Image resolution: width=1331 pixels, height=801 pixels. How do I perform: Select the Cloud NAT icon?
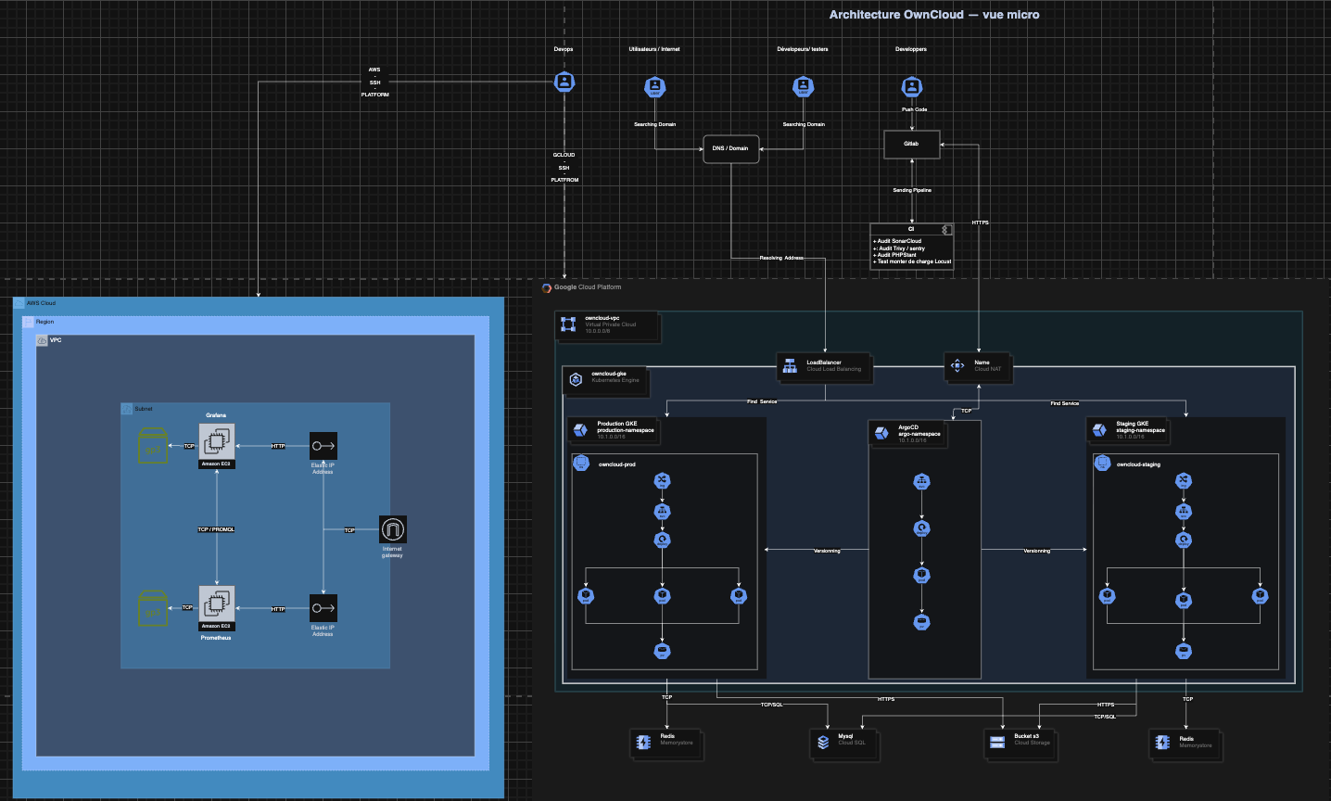957,365
